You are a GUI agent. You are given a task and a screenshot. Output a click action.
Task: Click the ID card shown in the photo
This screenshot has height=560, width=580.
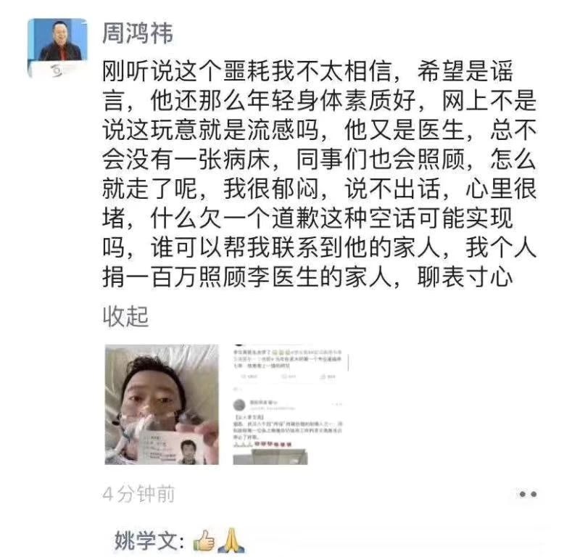tap(173, 448)
